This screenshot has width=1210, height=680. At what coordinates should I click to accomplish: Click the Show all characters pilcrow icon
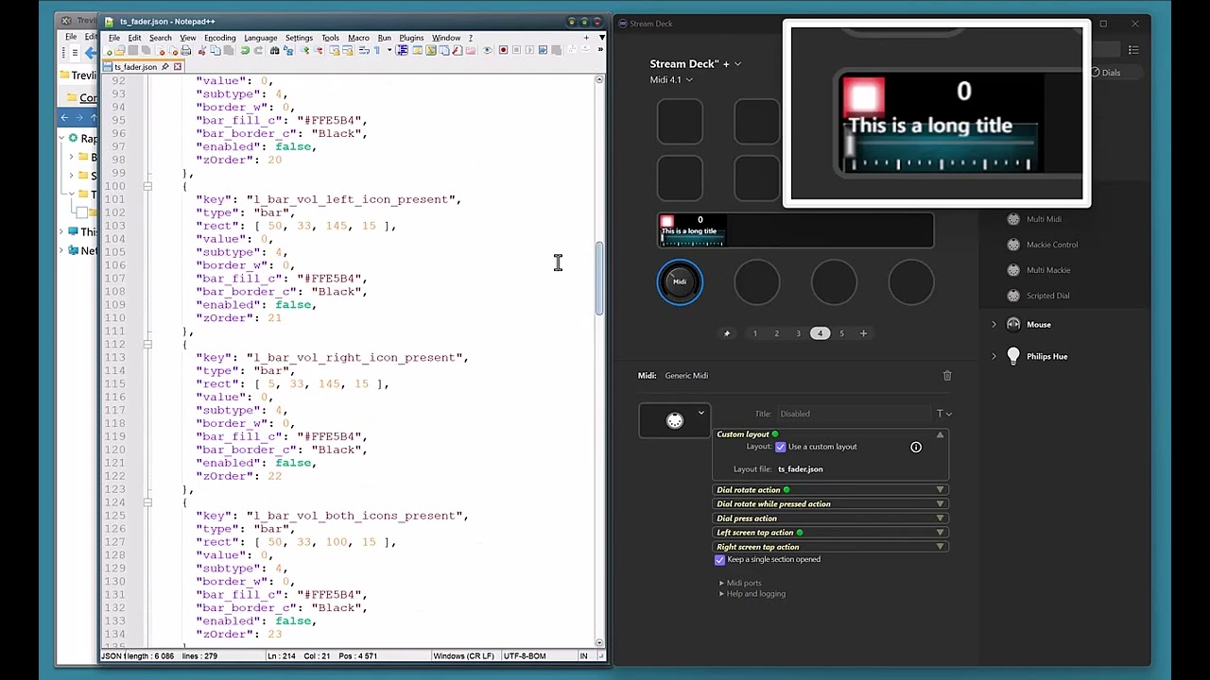(x=377, y=50)
